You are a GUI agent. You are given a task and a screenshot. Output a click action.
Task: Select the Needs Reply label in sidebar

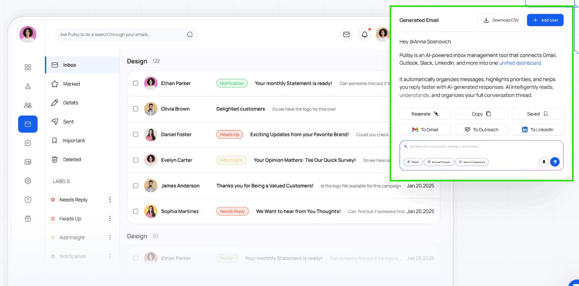coord(73,199)
